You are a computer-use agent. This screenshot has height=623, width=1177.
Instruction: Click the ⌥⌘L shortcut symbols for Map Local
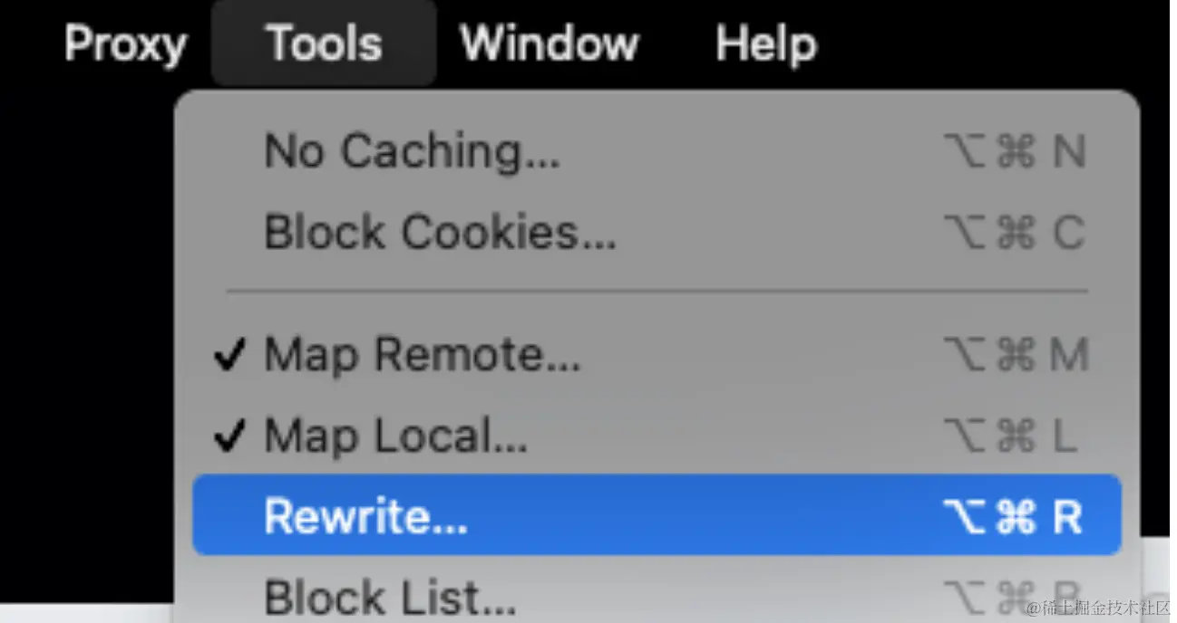point(1010,436)
